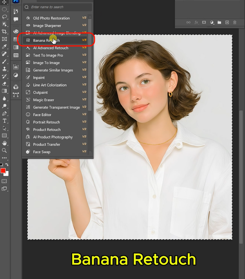Open Product Retouch
This screenshot has width=245, height=279.
pyautogui.click(x=56, y=130)
